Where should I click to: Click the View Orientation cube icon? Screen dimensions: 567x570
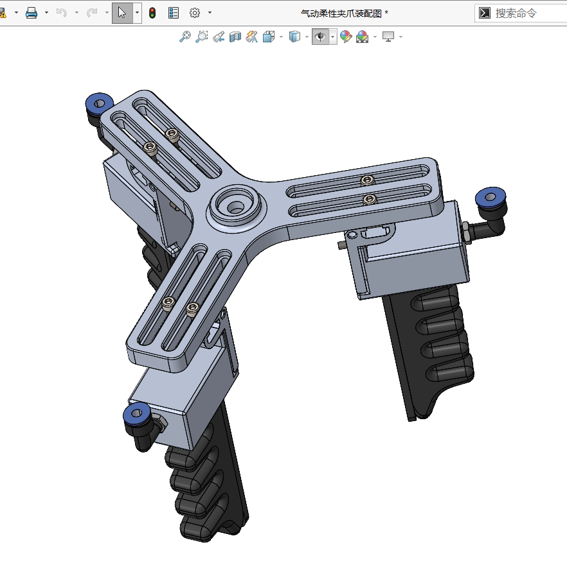[269, 37]
